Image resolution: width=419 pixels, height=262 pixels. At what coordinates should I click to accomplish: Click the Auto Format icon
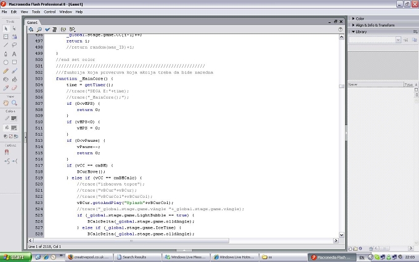click(x=55, y=30)
